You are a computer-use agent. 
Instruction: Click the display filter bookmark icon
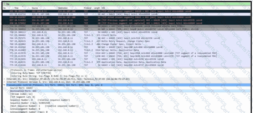point(4,4)
